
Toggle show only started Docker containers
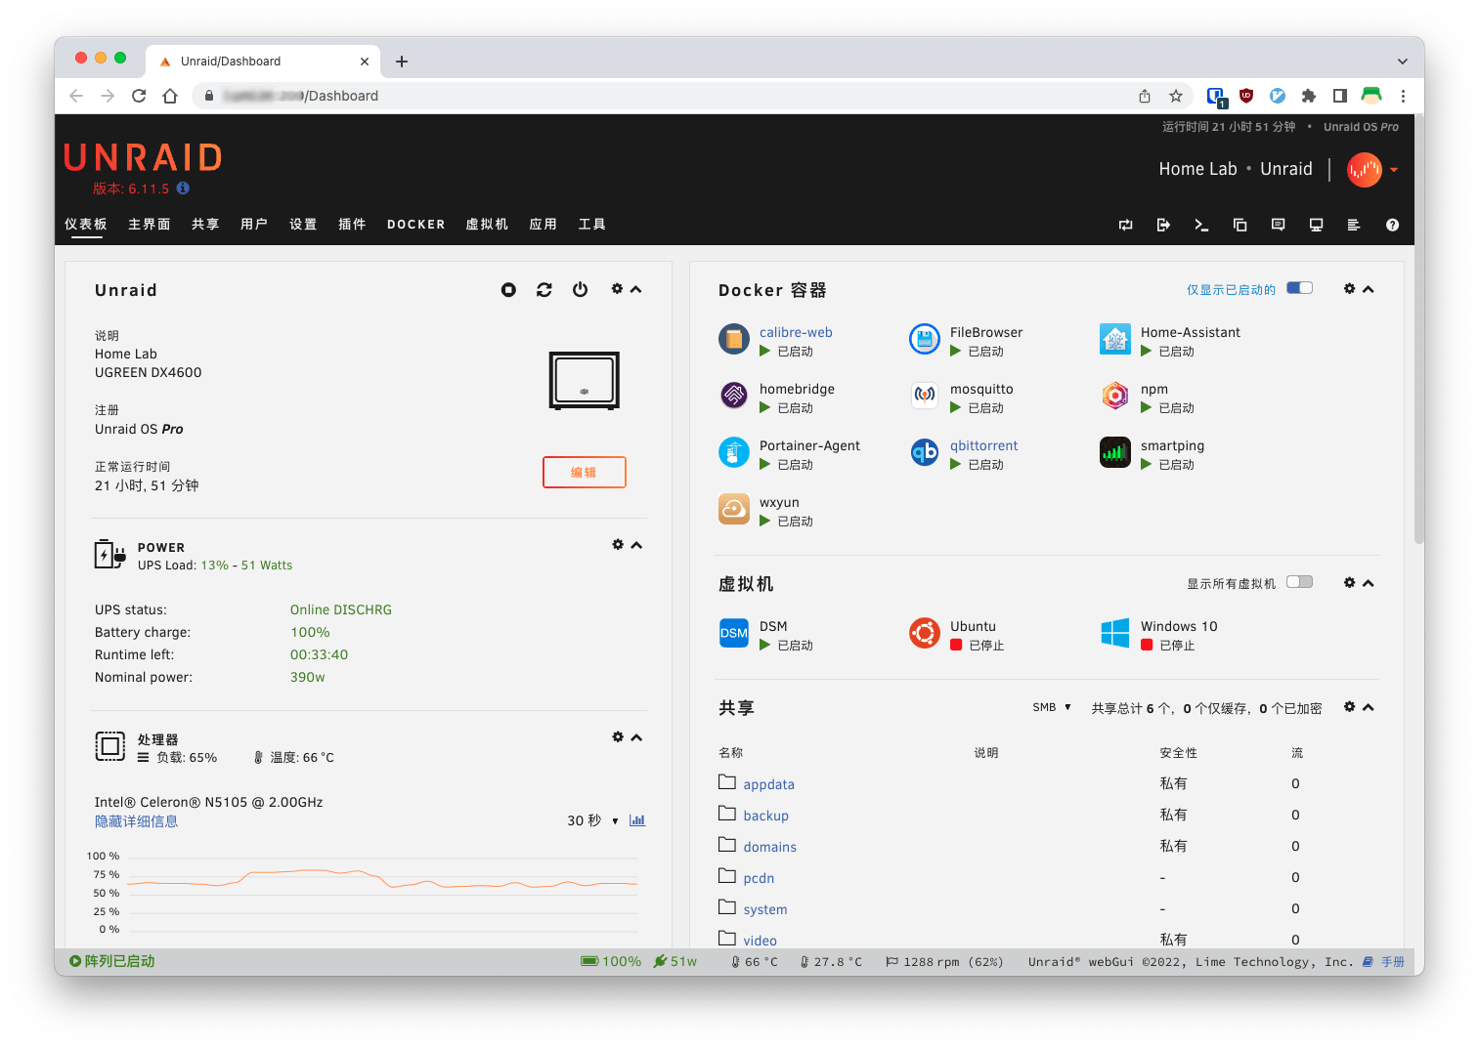click(1299, 288)
